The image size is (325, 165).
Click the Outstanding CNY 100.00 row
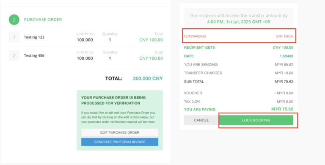coord(239,36)
